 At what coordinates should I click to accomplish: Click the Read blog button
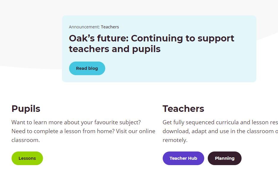point(87,68)
